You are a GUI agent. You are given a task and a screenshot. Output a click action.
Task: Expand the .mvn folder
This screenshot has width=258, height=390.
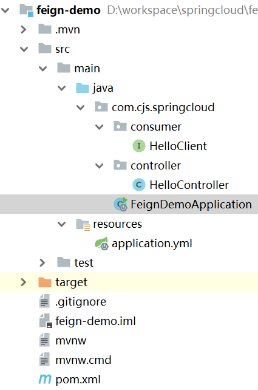[24, 30]
